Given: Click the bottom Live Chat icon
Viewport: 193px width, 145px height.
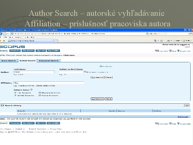Looking at the screenshot, I should pos(157,124).
